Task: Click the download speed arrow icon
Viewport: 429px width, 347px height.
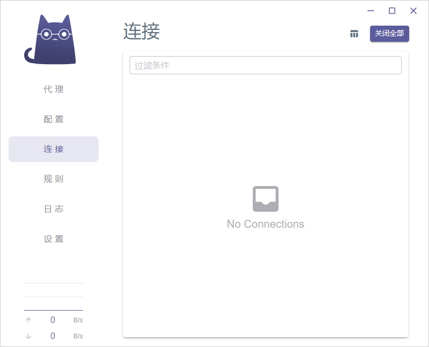Action: (x=28, y=336)
